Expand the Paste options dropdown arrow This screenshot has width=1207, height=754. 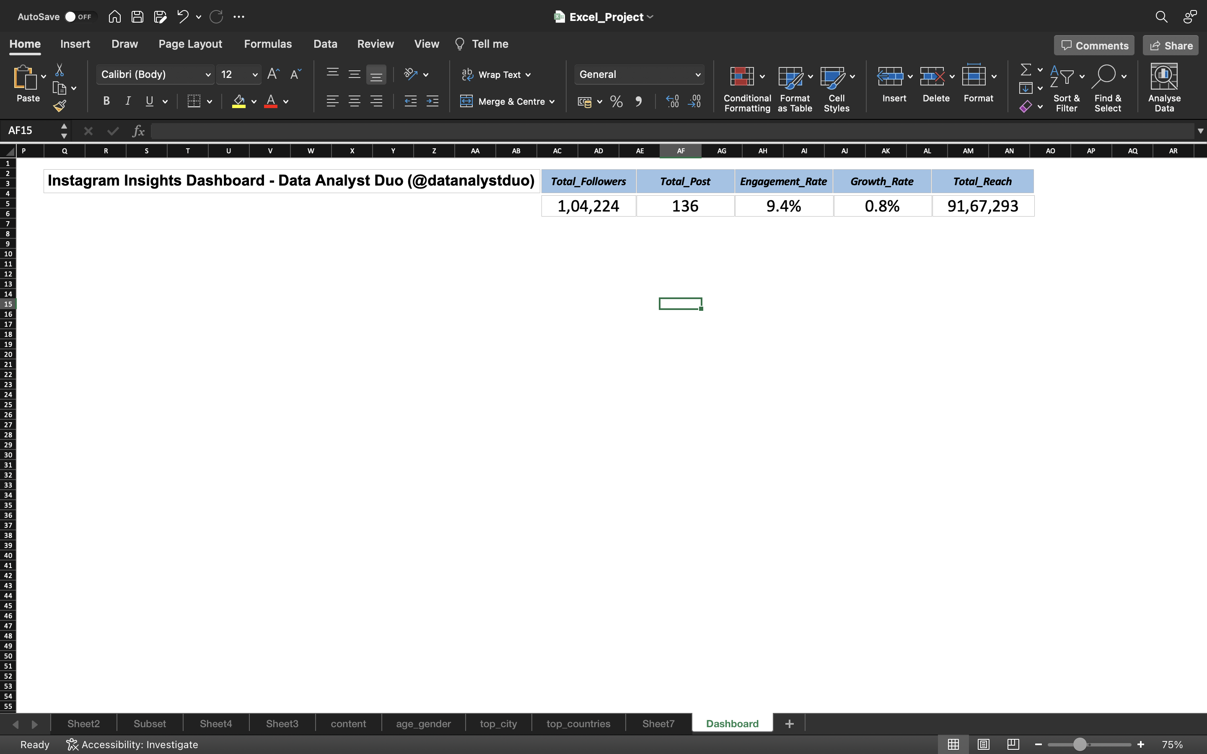pyautogui.click(x=44, y=76)
